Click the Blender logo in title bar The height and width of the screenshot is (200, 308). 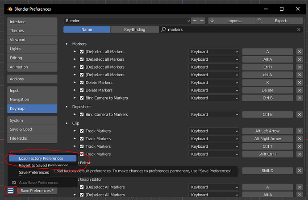10,9
